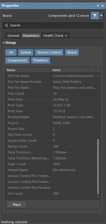Toggle the System strings filter
This screenshot has width=106, height=224.
[26, 52]
